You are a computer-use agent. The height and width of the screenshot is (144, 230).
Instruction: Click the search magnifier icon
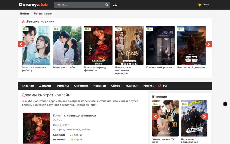pyautogui.click(x=107, y=5)
